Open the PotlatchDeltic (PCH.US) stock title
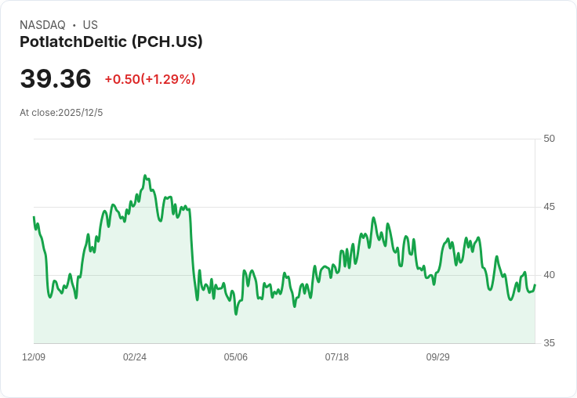This screenshot has width=577, height=398. pyautogui.click(x=111, y=42)
